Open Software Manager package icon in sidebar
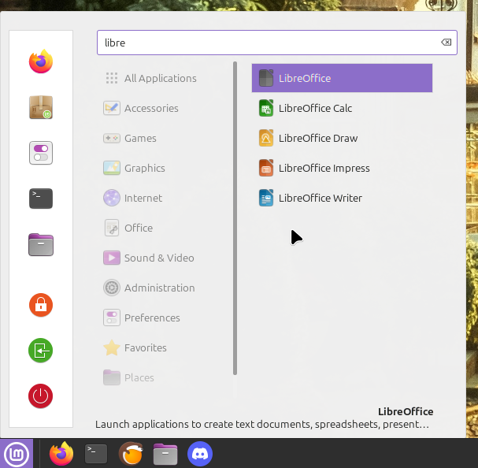The width and height of the screenshot is (478, 468). pyautogui.click(x=41, y=107)
